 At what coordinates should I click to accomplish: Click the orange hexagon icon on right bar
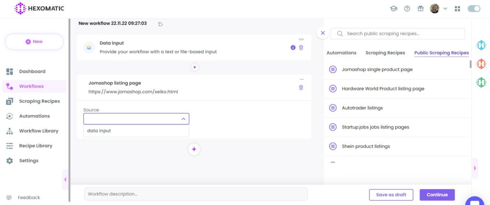pos(481,64)
